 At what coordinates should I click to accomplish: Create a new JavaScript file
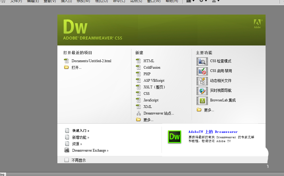pyautogui.click(x=151, y=100)
